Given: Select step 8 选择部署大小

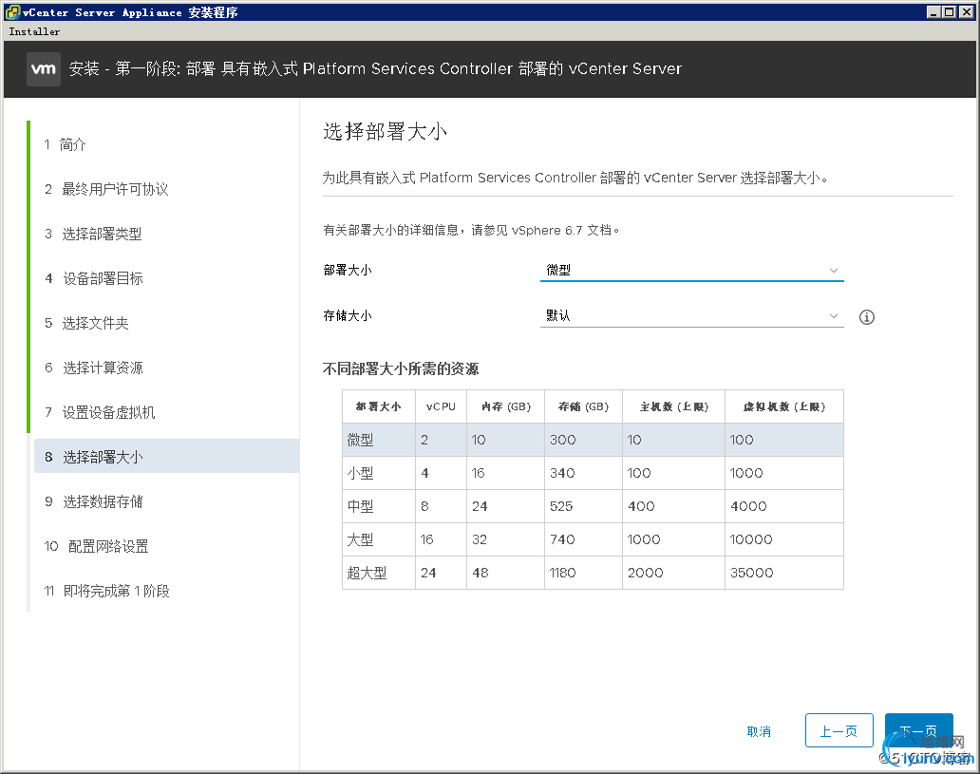Looking at the screenshot, I should 167,457.
